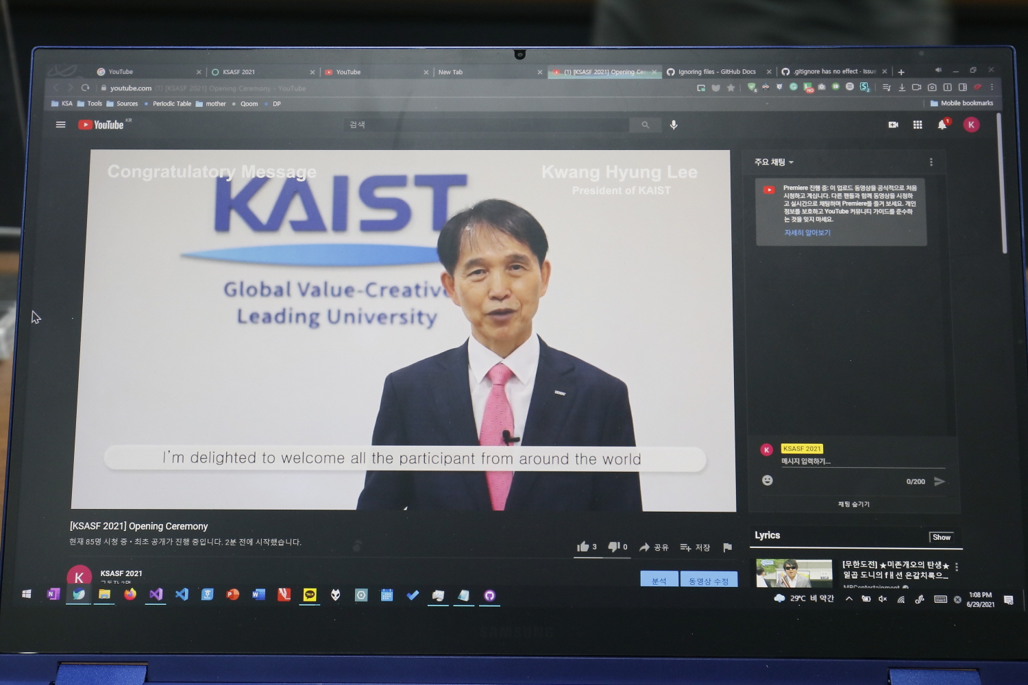Click the YouTube search magnifier button
The width and height of the screenshot is (1028, 685).
click(x=645, y=125)
